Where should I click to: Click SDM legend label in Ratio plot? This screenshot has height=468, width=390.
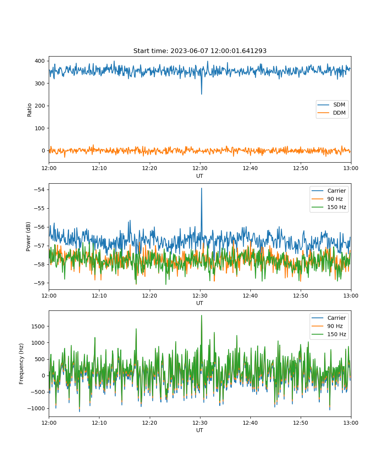coord(339,105)
